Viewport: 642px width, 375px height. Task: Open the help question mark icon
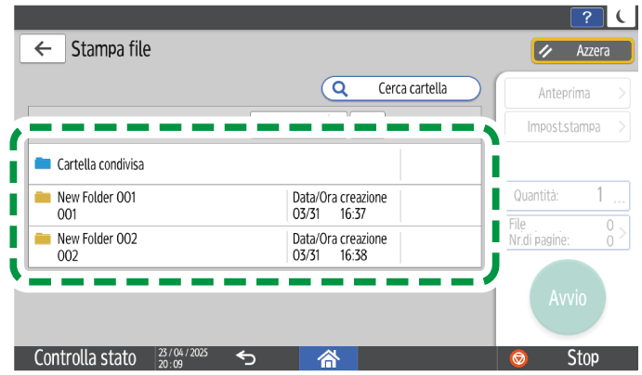tap(587, 18)
